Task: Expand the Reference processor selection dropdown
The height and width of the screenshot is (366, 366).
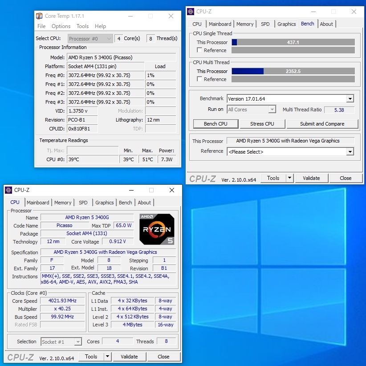Action: pyautogui.click(x=350, y=152)
